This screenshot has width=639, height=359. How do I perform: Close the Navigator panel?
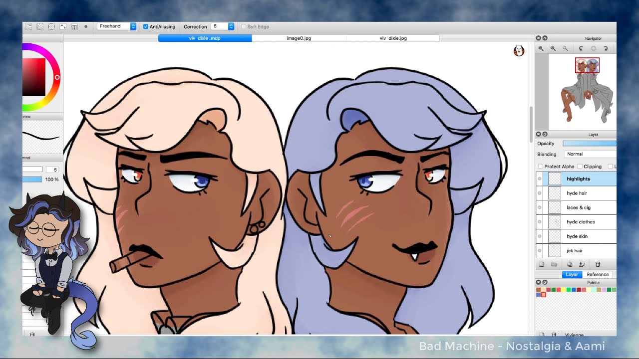539,38
